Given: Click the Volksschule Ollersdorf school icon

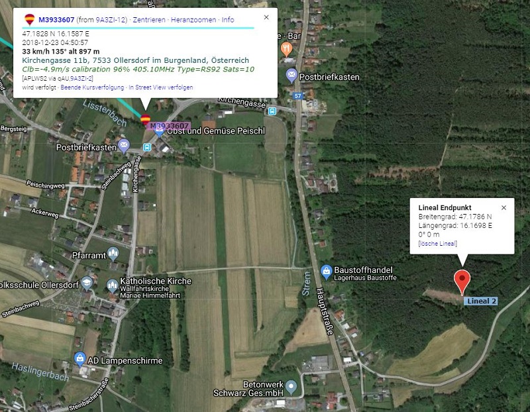Looking at the screenshot, I should 87,283.
